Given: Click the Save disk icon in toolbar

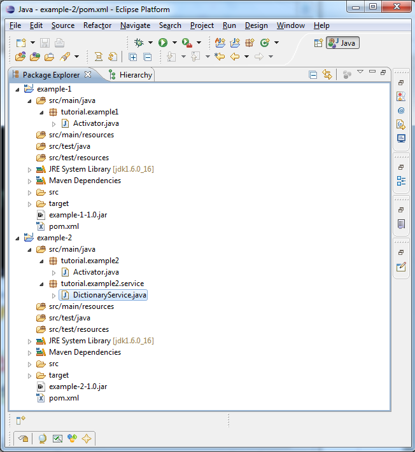Looking at the screenshot, I should coord(45,43).
